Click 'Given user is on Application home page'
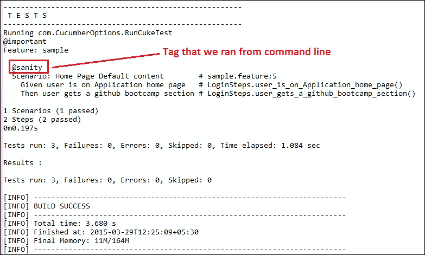This screenshot has height=255, width=425. click(x=103, y=85)
